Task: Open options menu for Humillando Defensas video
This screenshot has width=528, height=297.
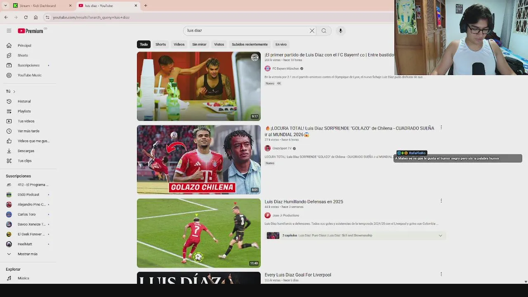Action: [x=441, y=201]
